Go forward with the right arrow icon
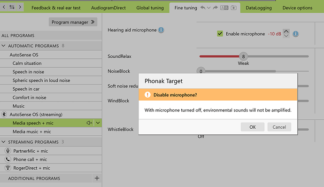 (x=20, y=7)
